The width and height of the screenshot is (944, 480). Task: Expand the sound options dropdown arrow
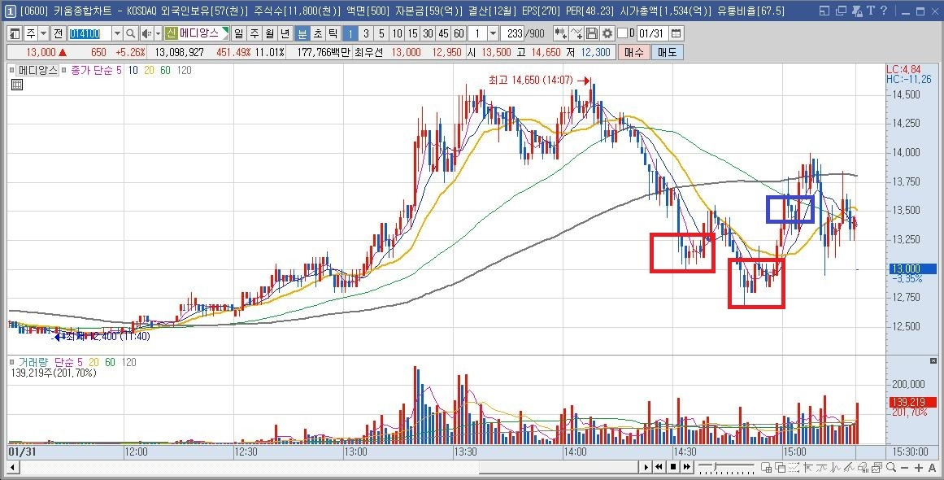click(x=159, y=33)
